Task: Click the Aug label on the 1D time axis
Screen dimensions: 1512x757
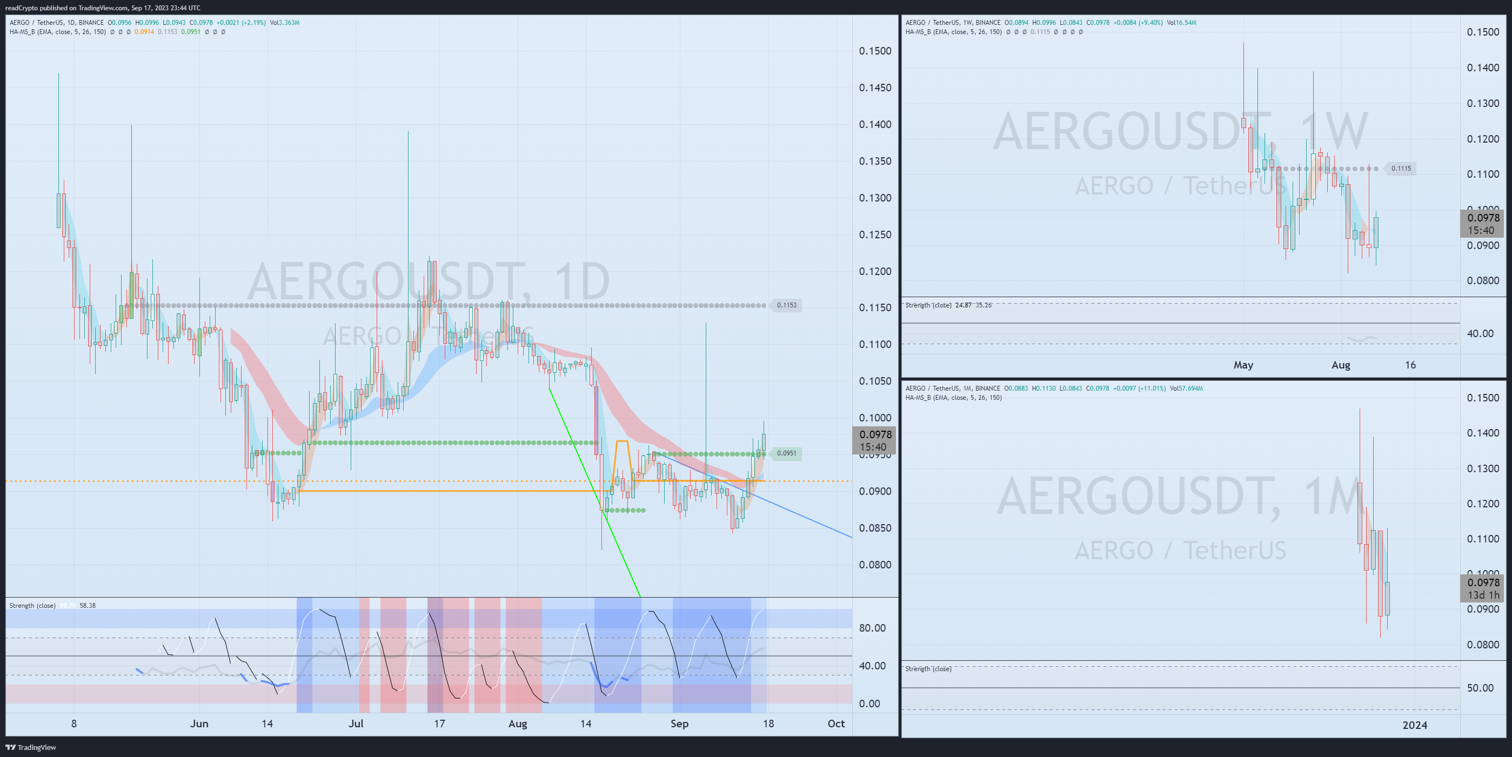Action: pyautogui.click(x=517, y=723)
